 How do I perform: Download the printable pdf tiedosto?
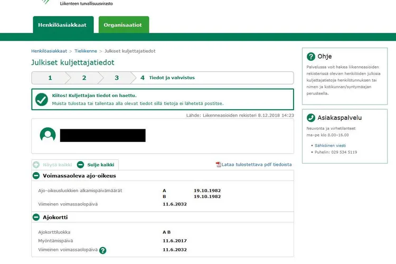point(257,165)
